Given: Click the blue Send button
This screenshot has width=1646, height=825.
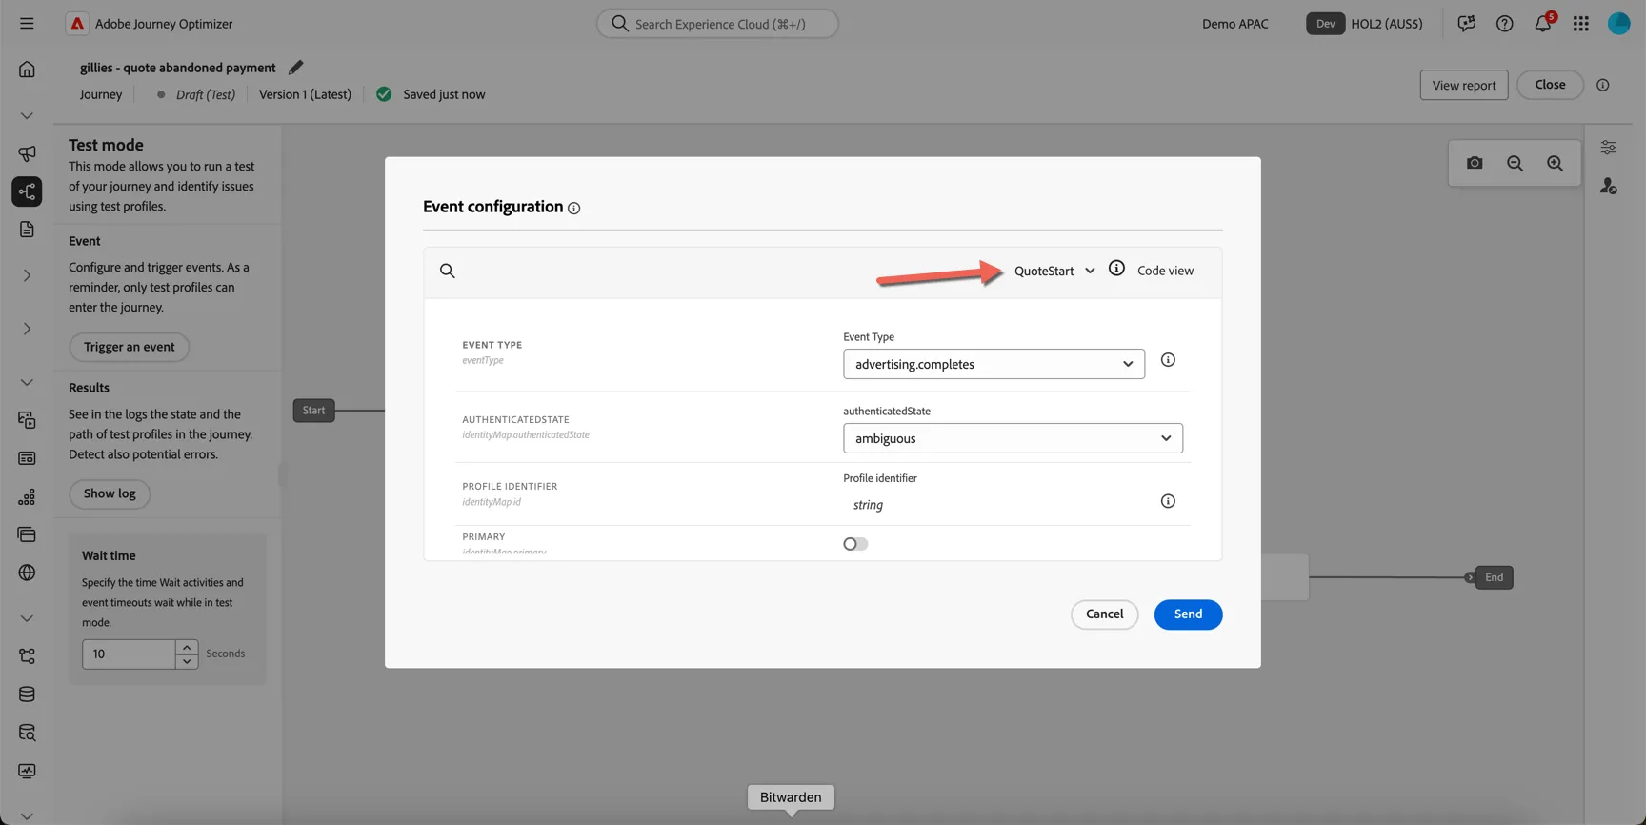Looking at the screenshot, I should pos(1188,614).
